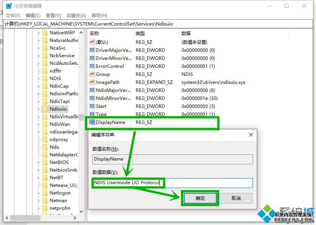The image size is (316, 225).
Task: Select the DisplayName string value icon
Action: (x=92, y=122)
